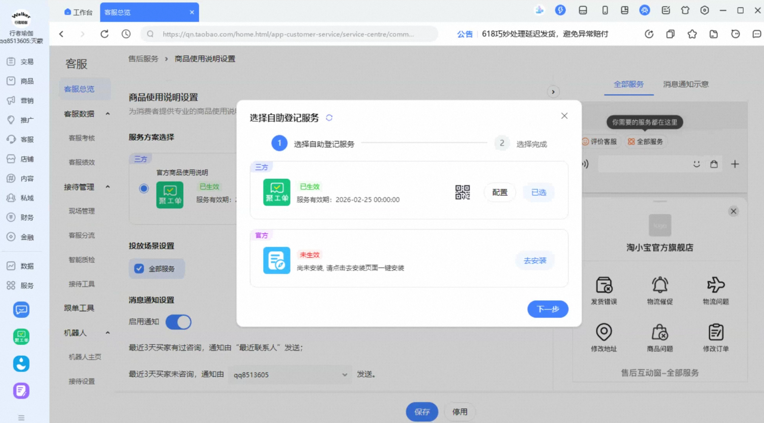Open the 财务 sidebar section
Image resolution: width=764 pixels, height=423 pixels.
pos(20,218)
